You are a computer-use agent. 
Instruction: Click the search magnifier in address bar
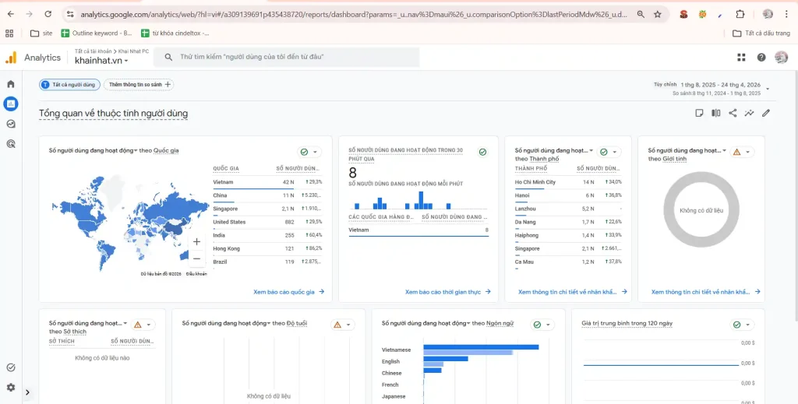click(641, 14)
